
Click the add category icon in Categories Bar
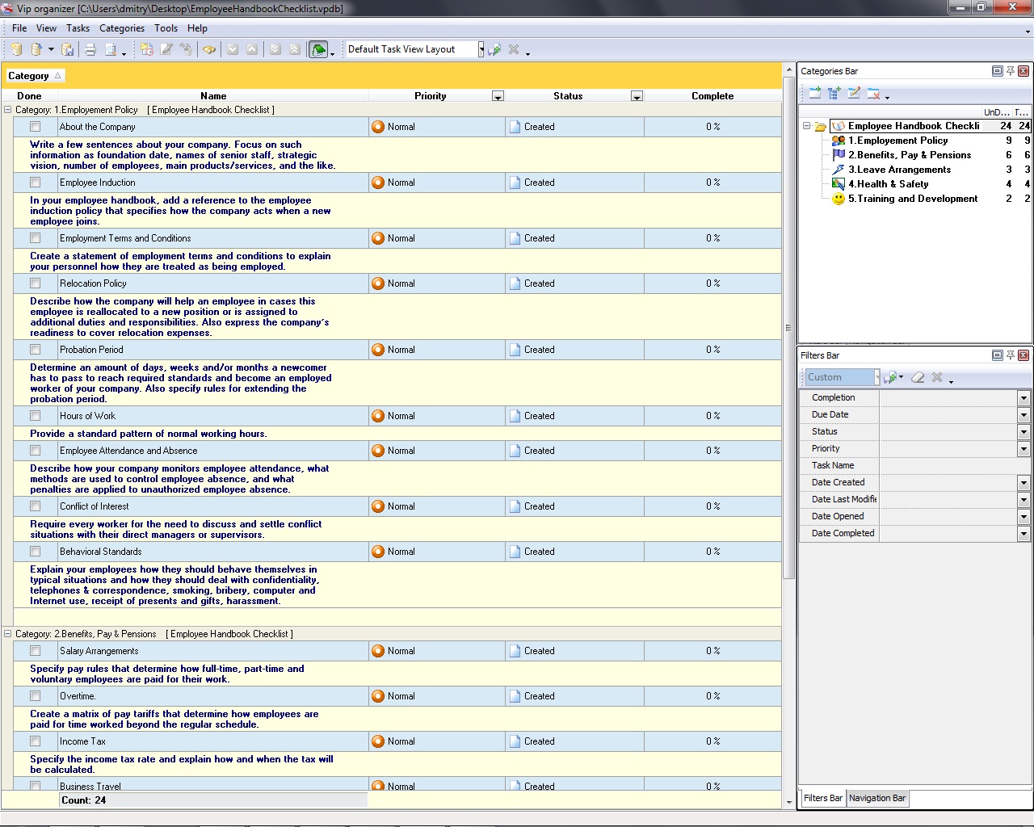coord(814,94)
